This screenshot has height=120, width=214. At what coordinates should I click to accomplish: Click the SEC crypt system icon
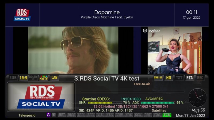tap(90, 115)
